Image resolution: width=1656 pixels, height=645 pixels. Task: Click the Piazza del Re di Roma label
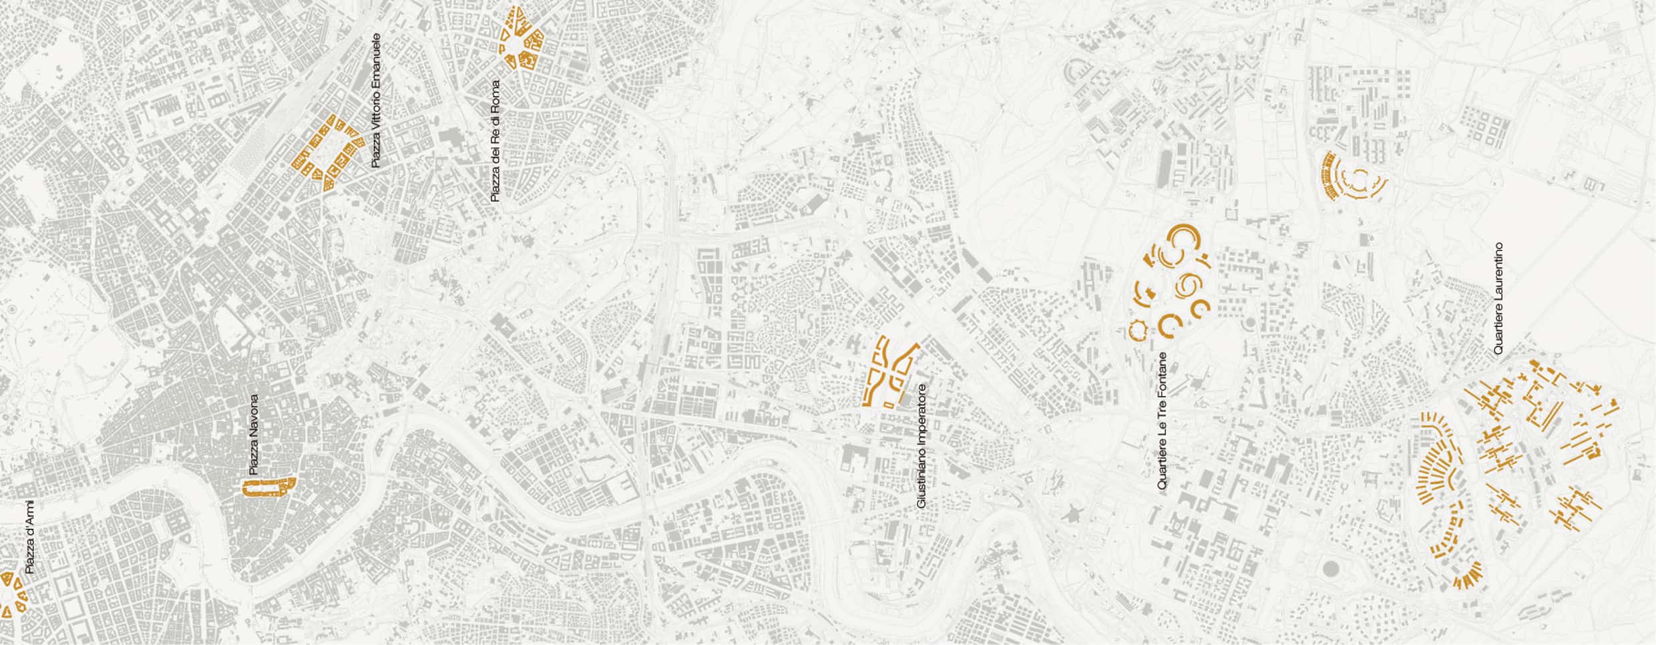(495, 141)
